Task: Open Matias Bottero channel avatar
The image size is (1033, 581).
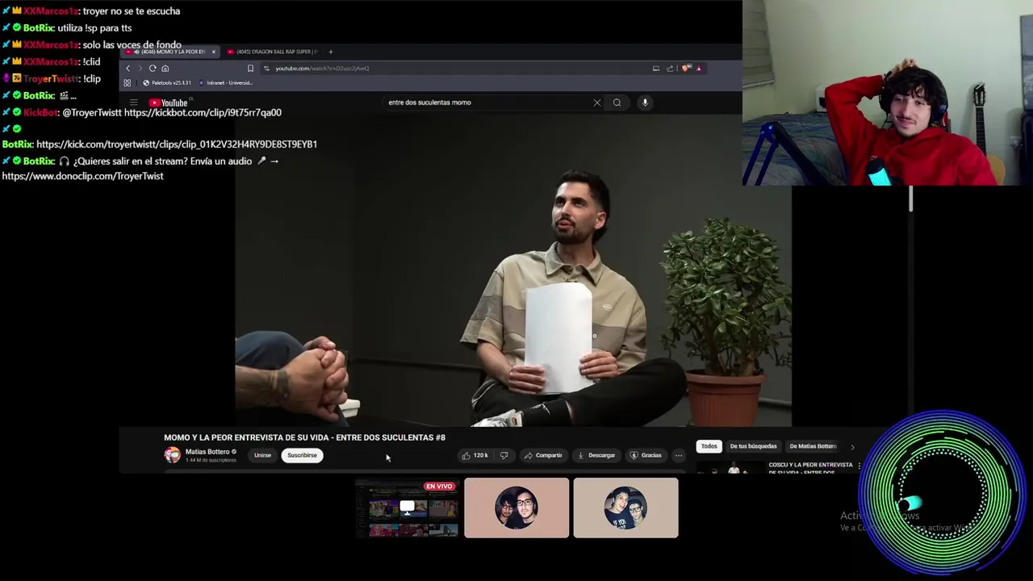Action: (173, 455)
